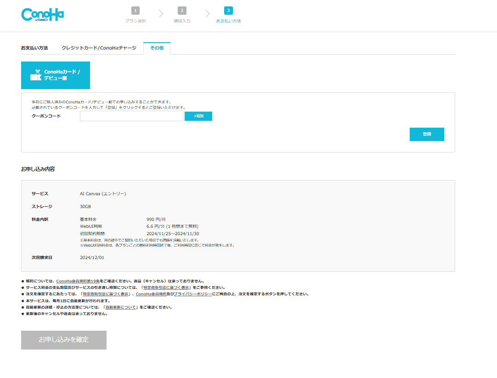Click the 990 円/月 base fee
The height and width of the screenshot is (378, 497).
click(x=156, y=219)
